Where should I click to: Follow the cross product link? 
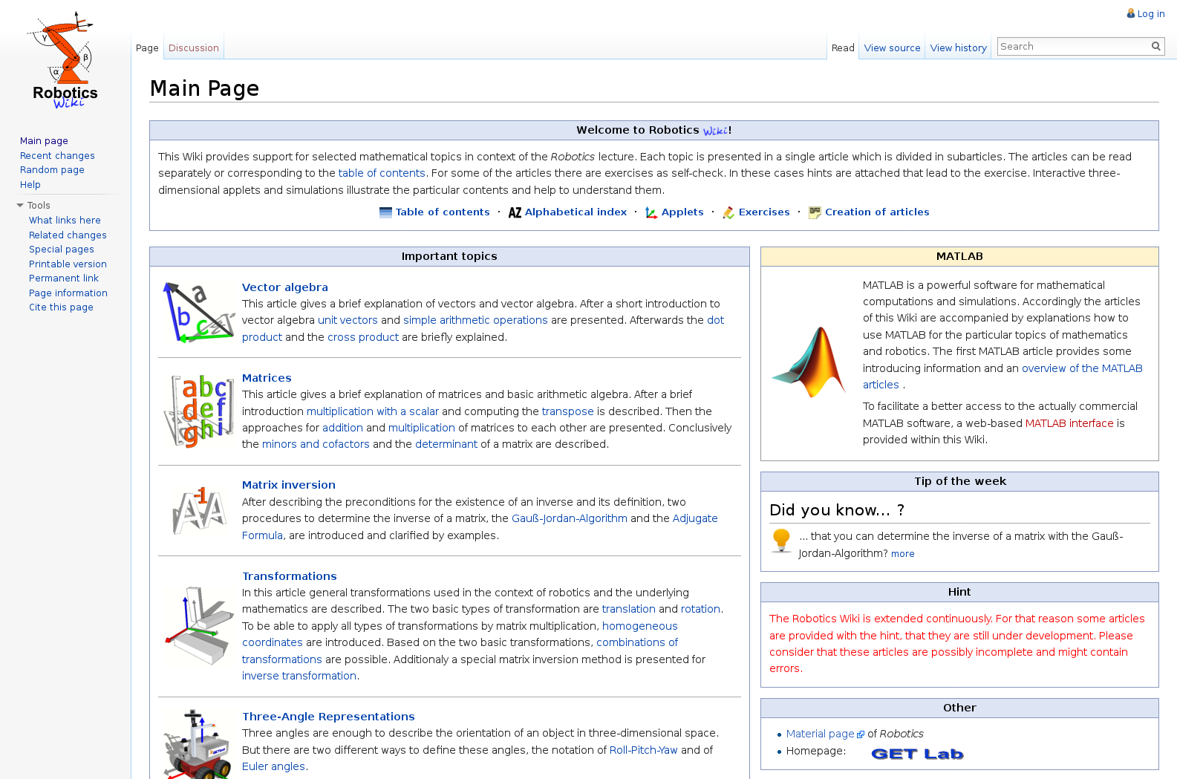[363, 337]
